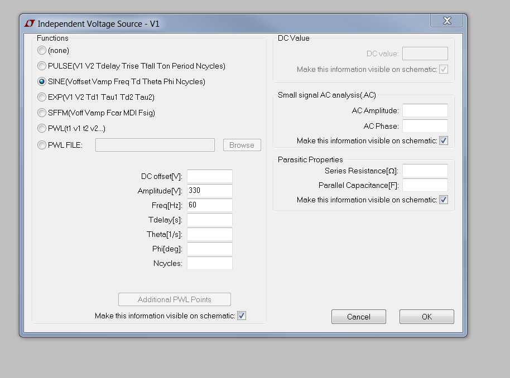Select the (none) function radio button
The image size is (510, 378).
(x=42, y=50)
